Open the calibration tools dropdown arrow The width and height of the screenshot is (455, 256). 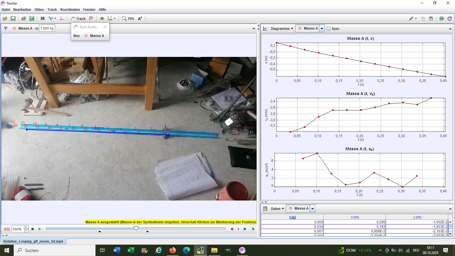point(55,18)
